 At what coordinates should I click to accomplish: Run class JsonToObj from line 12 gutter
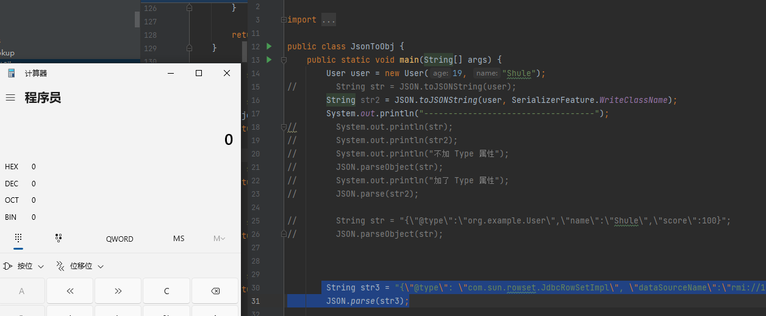point(269,46)
